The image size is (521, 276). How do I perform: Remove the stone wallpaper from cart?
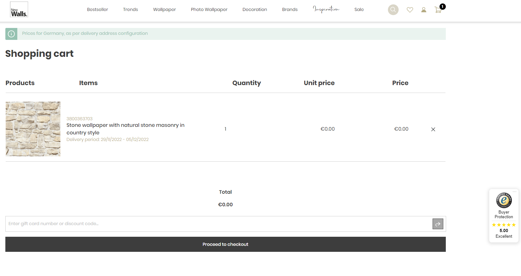tap(433, 129)
